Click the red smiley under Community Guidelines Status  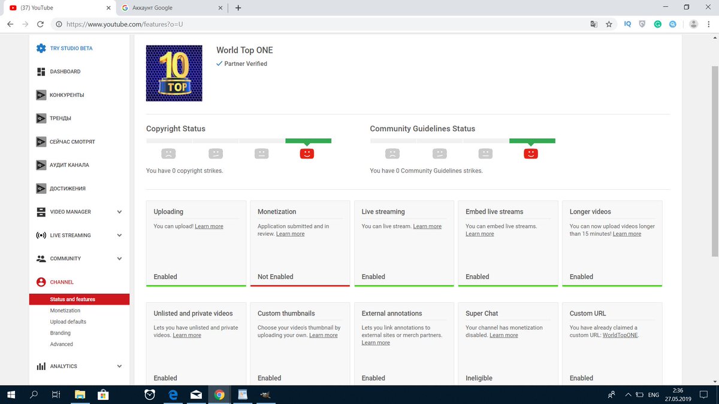(x=531, y=154)
